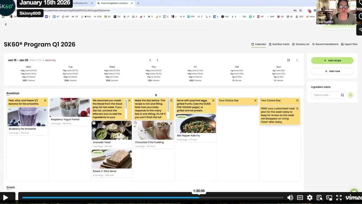This screenshot has height=204, width=362.
Task: Advance to next week arrow
Action: (157, 60)
